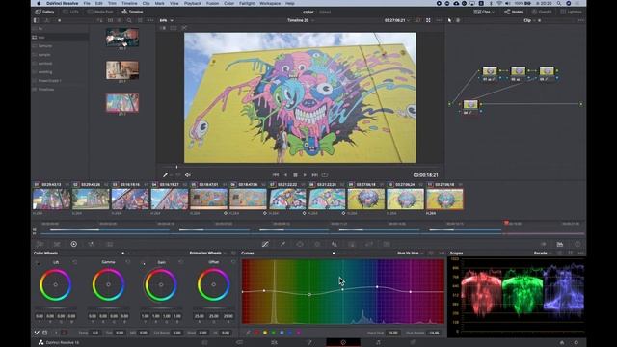Open Project Manager home icon
Image resolution: width=617 pixels, height=347 pixels.
click(x=562, y=342)
